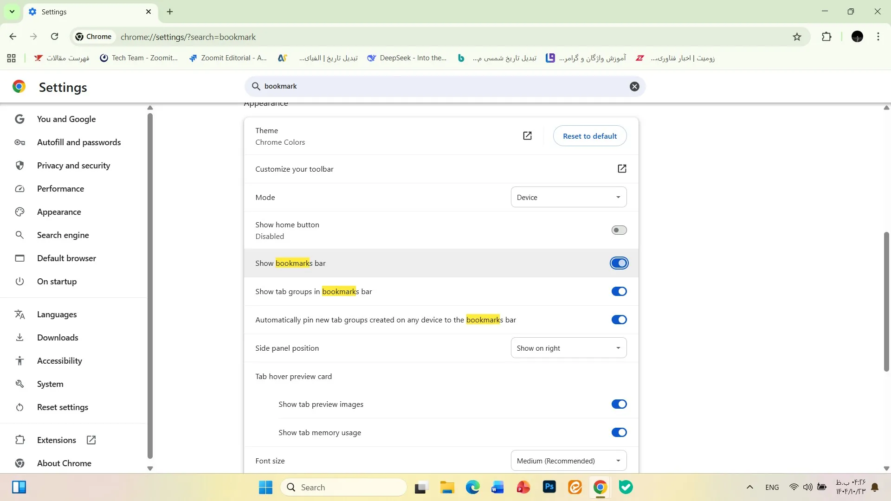Click the Extensions puzzle icon on toolbar
This screenshot has height=501, width=891.
(x=827, y=37)
